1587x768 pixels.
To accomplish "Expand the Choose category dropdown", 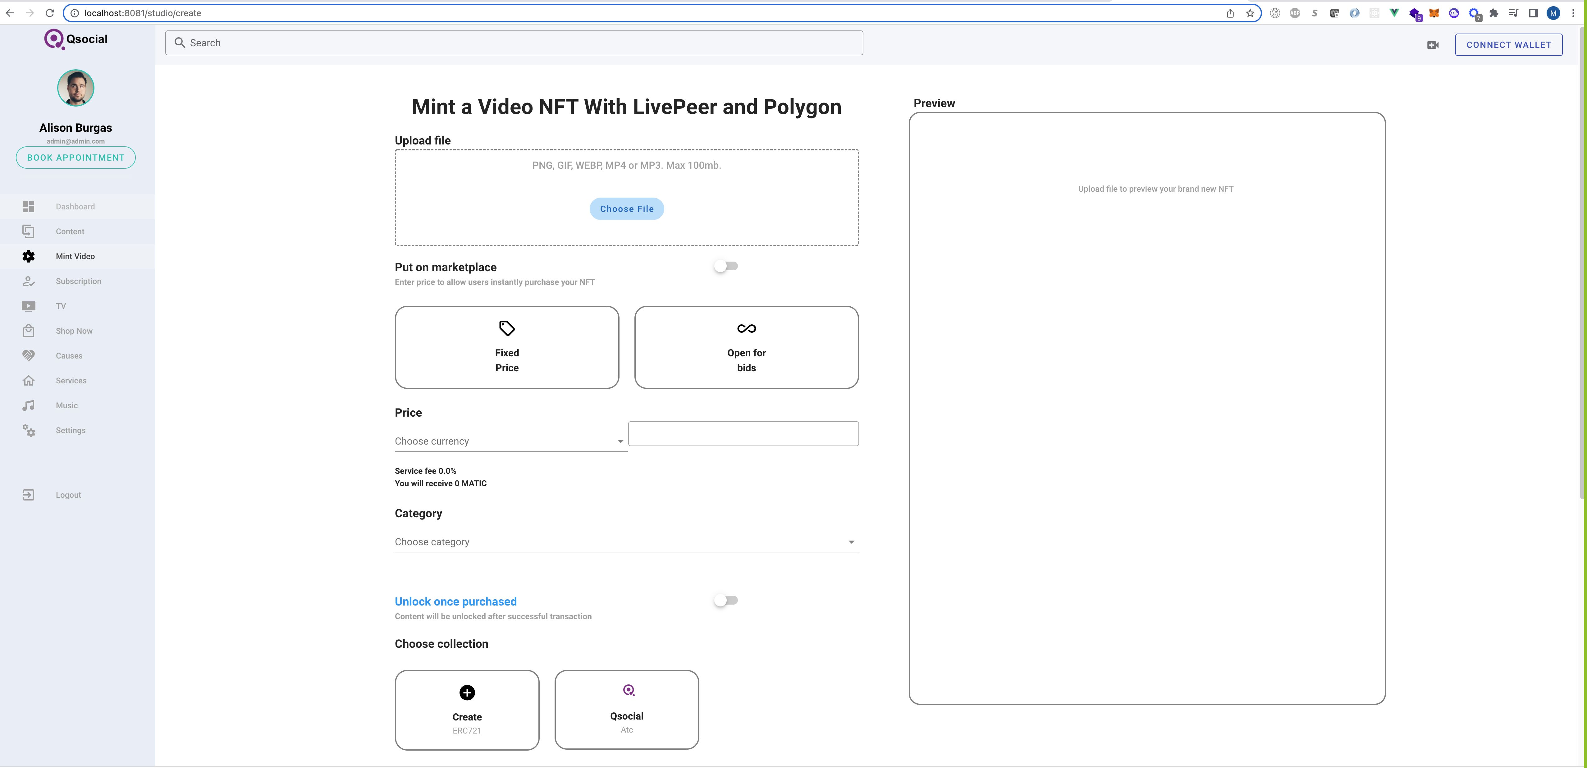I will point(627,542).
